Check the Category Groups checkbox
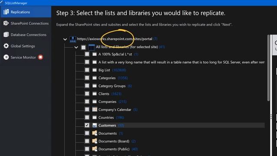The image size is (277, 156). point(87,86)
